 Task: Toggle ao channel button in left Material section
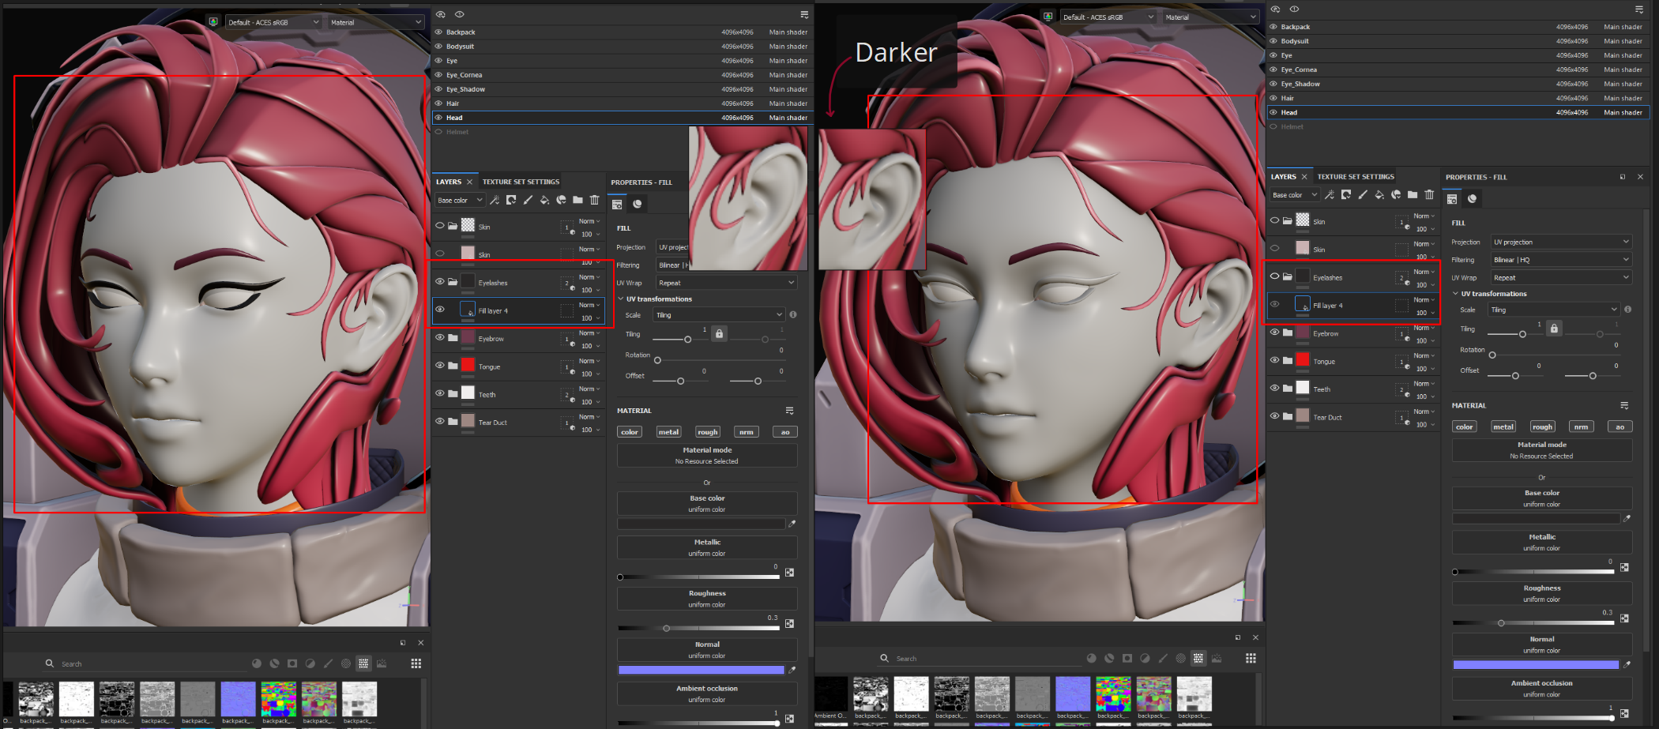pyautogui.click(x=785, y=432)
